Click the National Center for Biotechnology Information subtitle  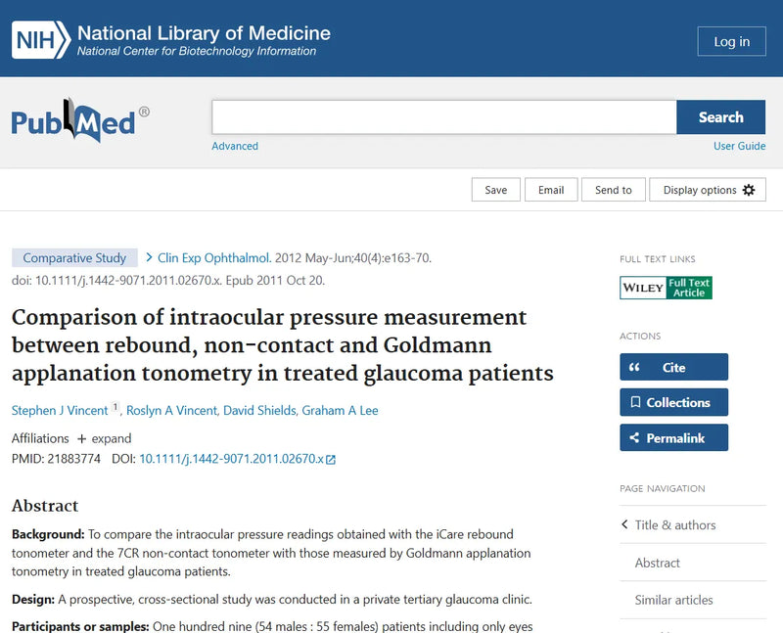[197, 51]
